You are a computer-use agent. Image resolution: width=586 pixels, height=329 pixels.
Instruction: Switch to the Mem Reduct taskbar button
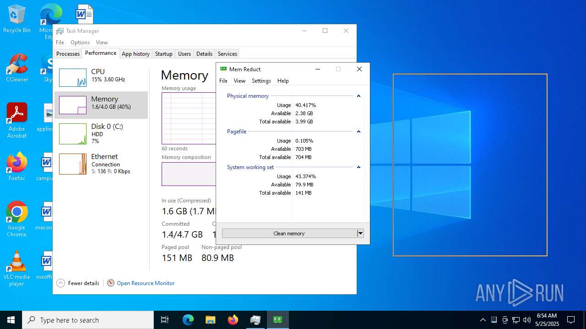point(277,320)
